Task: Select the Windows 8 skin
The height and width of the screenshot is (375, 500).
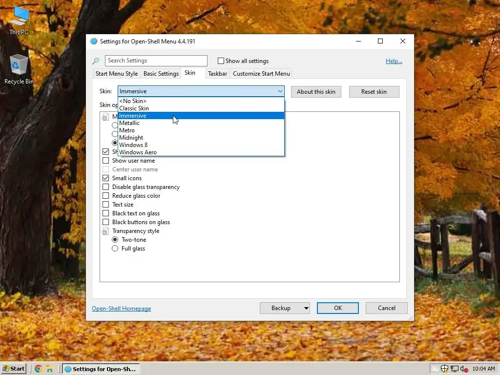Action: pos(201,145)
